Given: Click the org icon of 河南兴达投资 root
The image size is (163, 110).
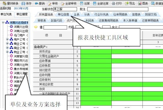Looking at the screenshot, I should pos(7,22).
